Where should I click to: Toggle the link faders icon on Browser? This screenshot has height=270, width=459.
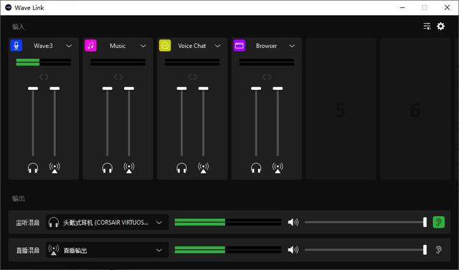[x=267, y=77]
